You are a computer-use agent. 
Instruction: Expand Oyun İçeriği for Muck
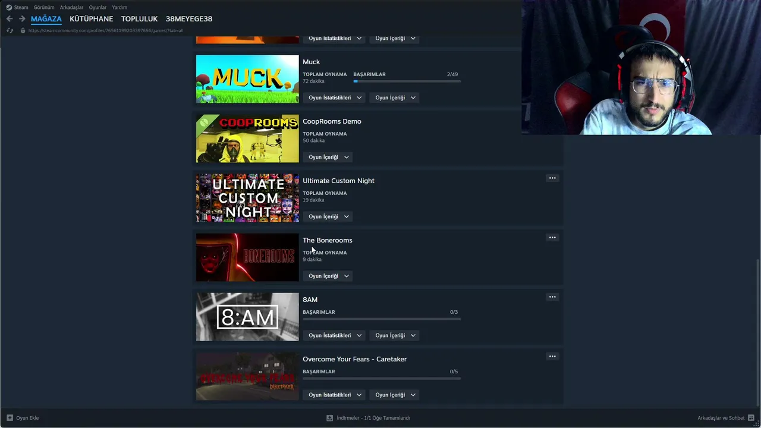pos(395,97)
